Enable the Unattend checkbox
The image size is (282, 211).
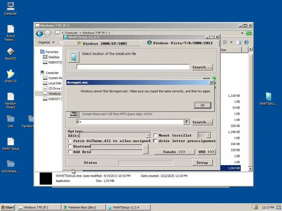(70, 146)
